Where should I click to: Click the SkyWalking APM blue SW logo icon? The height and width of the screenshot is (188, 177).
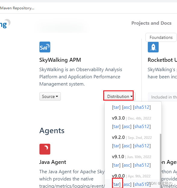tap(45, 47)
